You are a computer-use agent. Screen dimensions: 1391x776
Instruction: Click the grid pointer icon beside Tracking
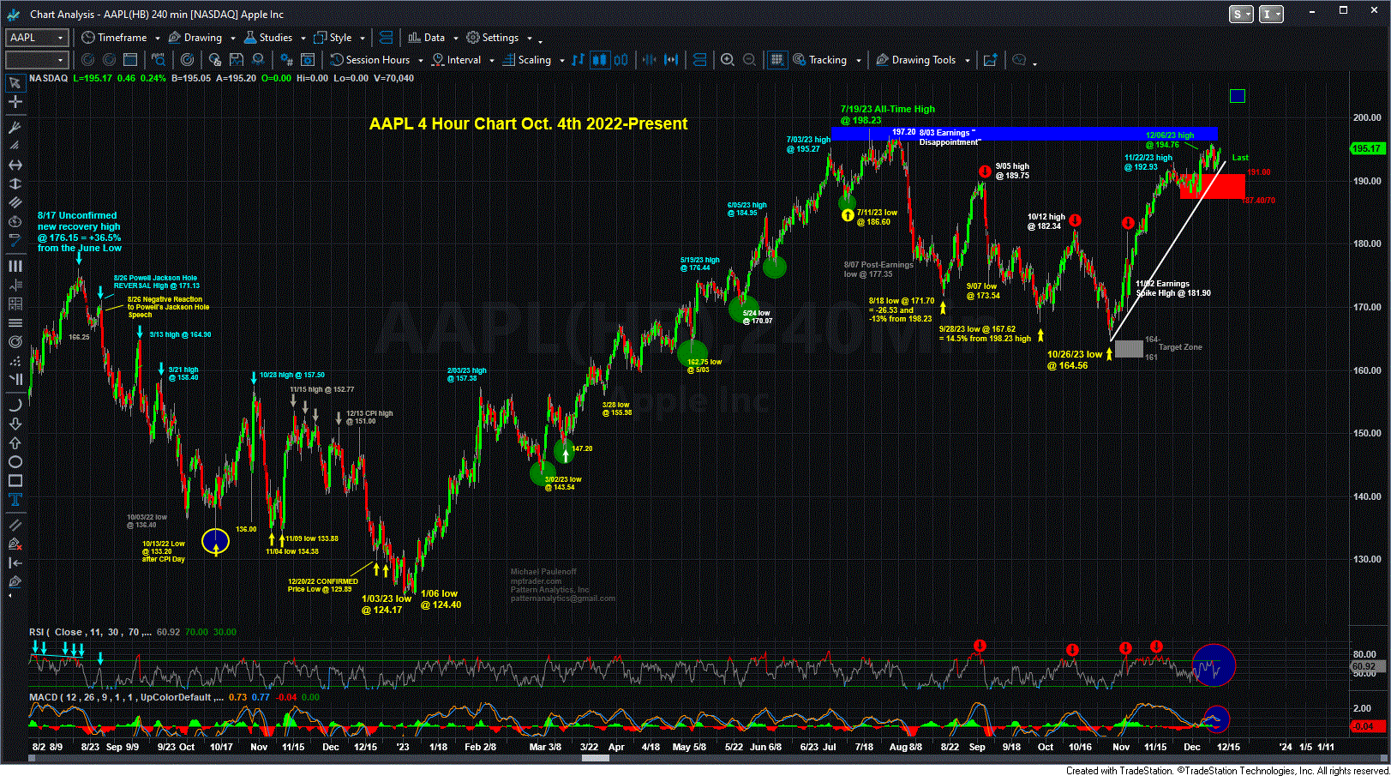pyautogui.click(x=776, y=60)
